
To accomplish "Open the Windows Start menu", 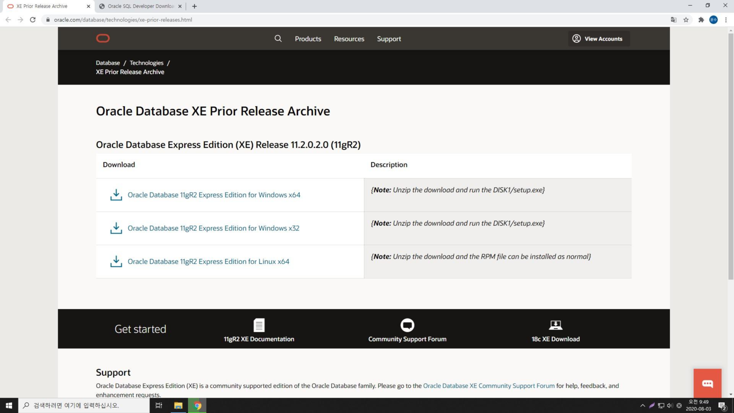I will [x=9, y=405].
